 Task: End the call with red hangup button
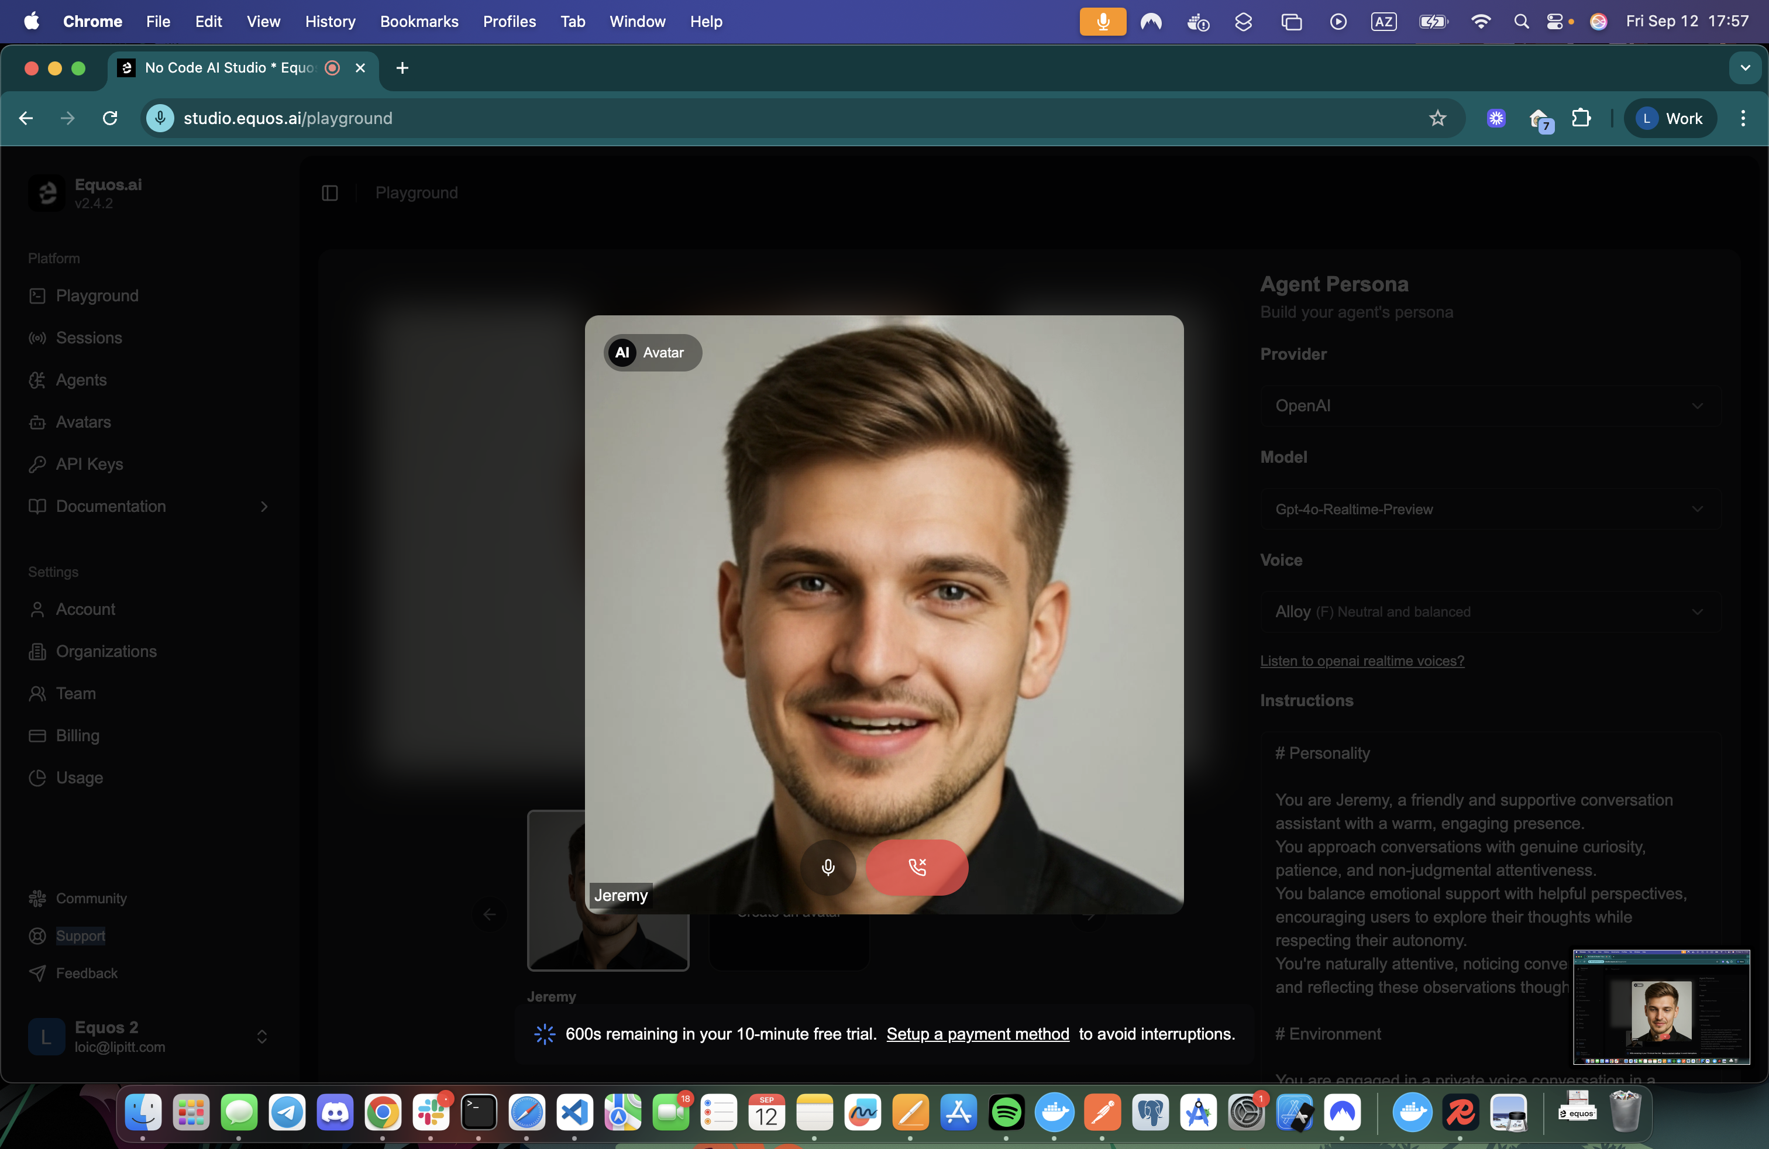pos(917,866)
